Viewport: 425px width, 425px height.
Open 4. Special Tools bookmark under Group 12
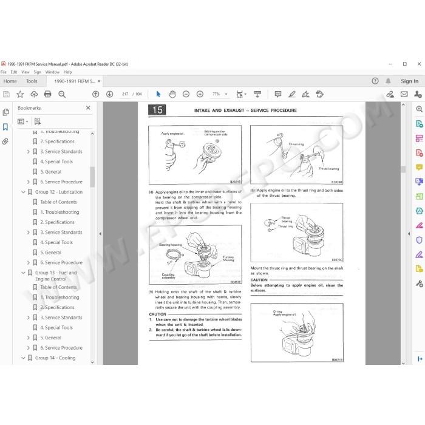tap(56, 242)
